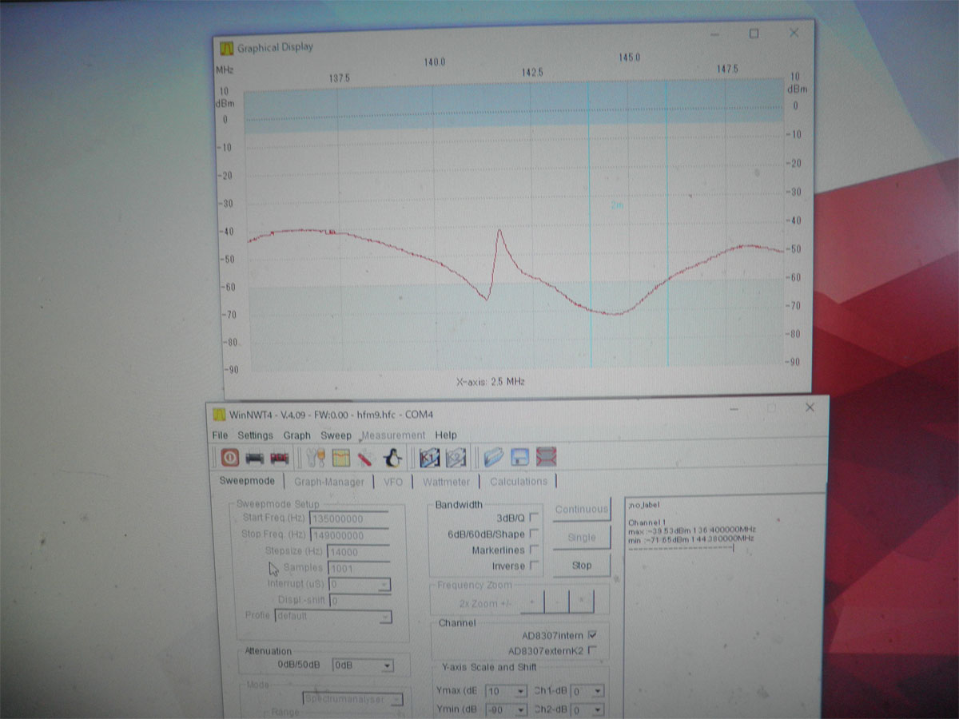
Task: Click the floppy disk save icon
Action: pyautogui.click(x=520, y=458)
